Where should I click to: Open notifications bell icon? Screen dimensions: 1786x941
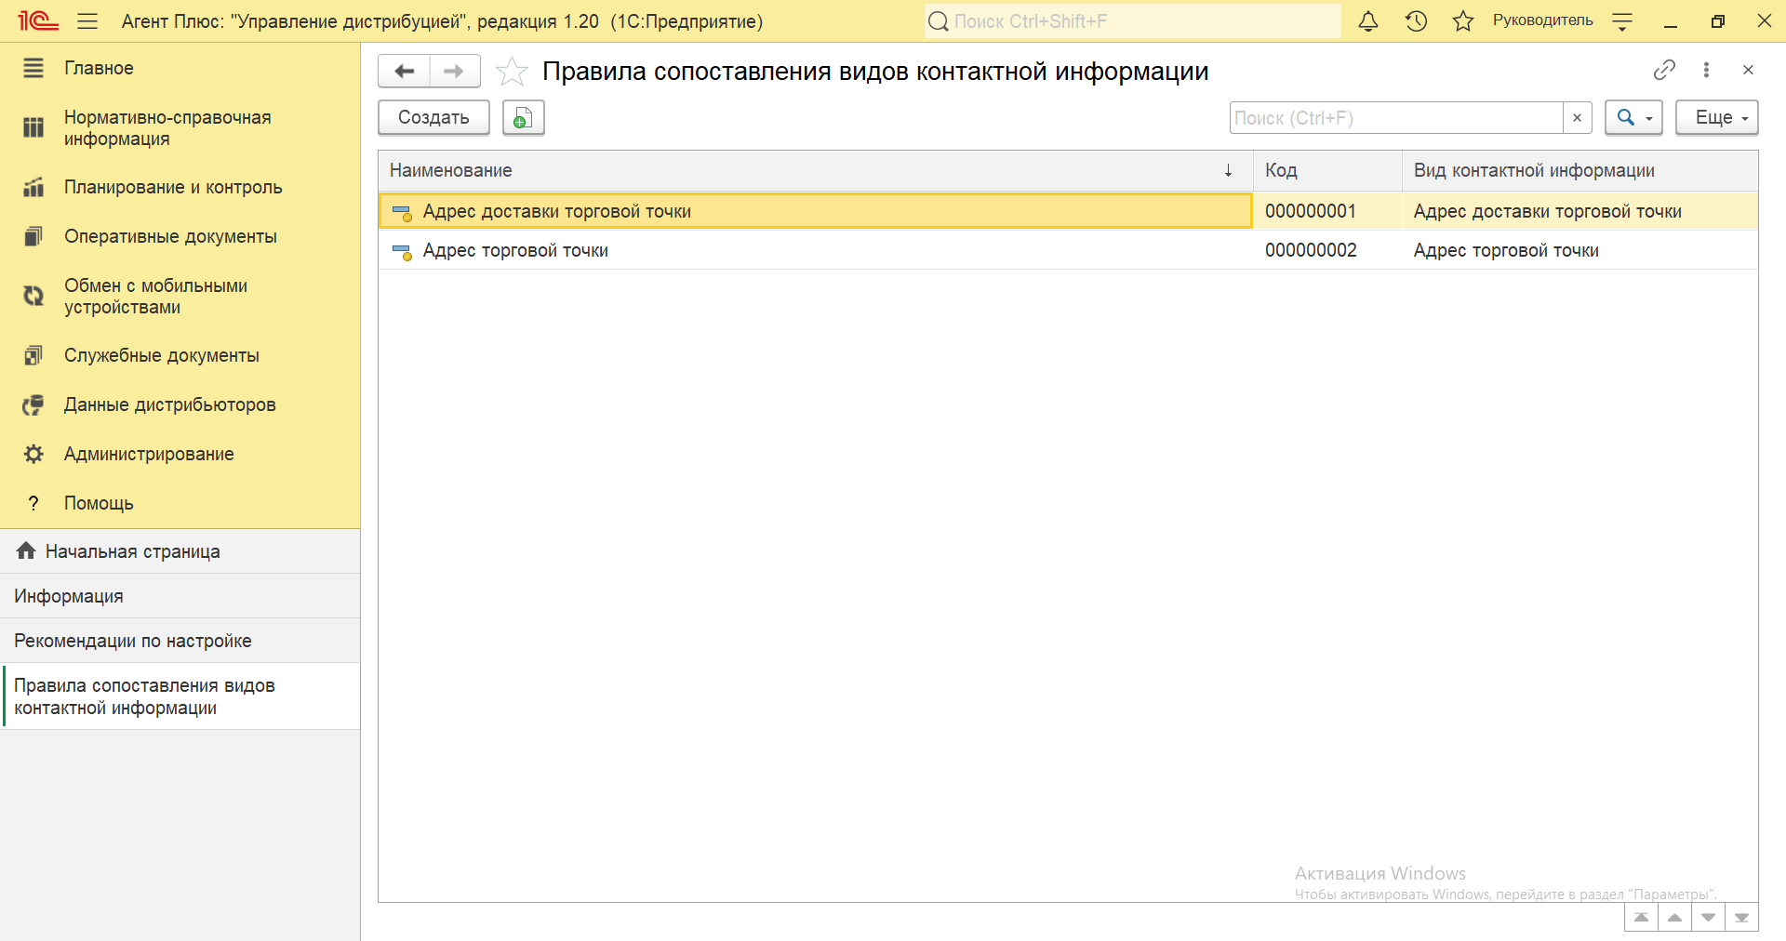coord(1368,20)
